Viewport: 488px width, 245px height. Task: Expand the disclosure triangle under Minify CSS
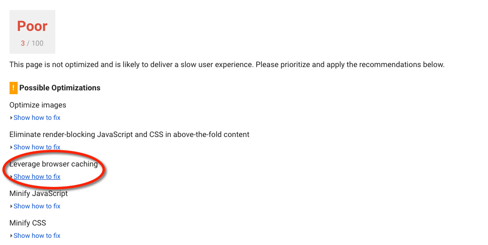(x=11, y=236)
